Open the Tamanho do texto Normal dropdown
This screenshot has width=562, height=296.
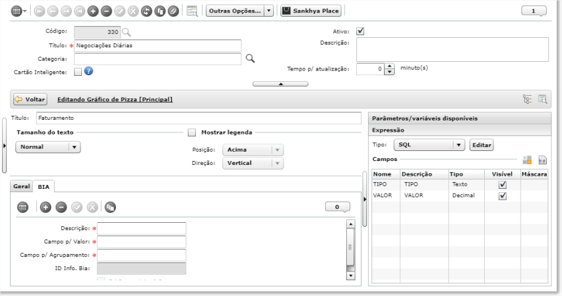tap(48, 147)
